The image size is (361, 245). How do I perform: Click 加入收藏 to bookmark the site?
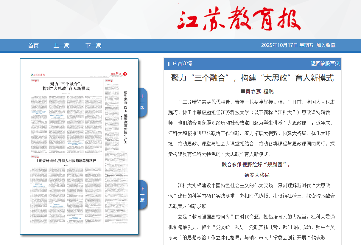(326, 45)
